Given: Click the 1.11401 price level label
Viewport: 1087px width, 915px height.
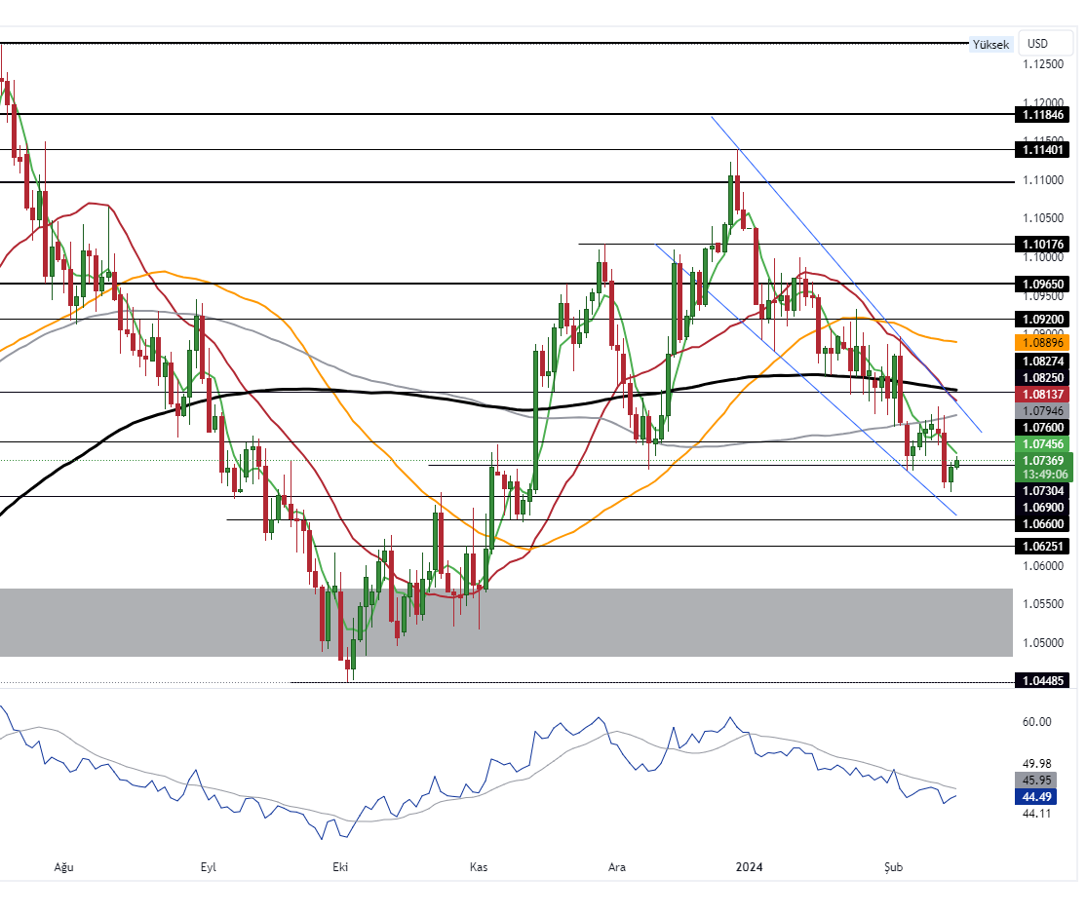Looking at the screenshot, I should click(1042, 150).
